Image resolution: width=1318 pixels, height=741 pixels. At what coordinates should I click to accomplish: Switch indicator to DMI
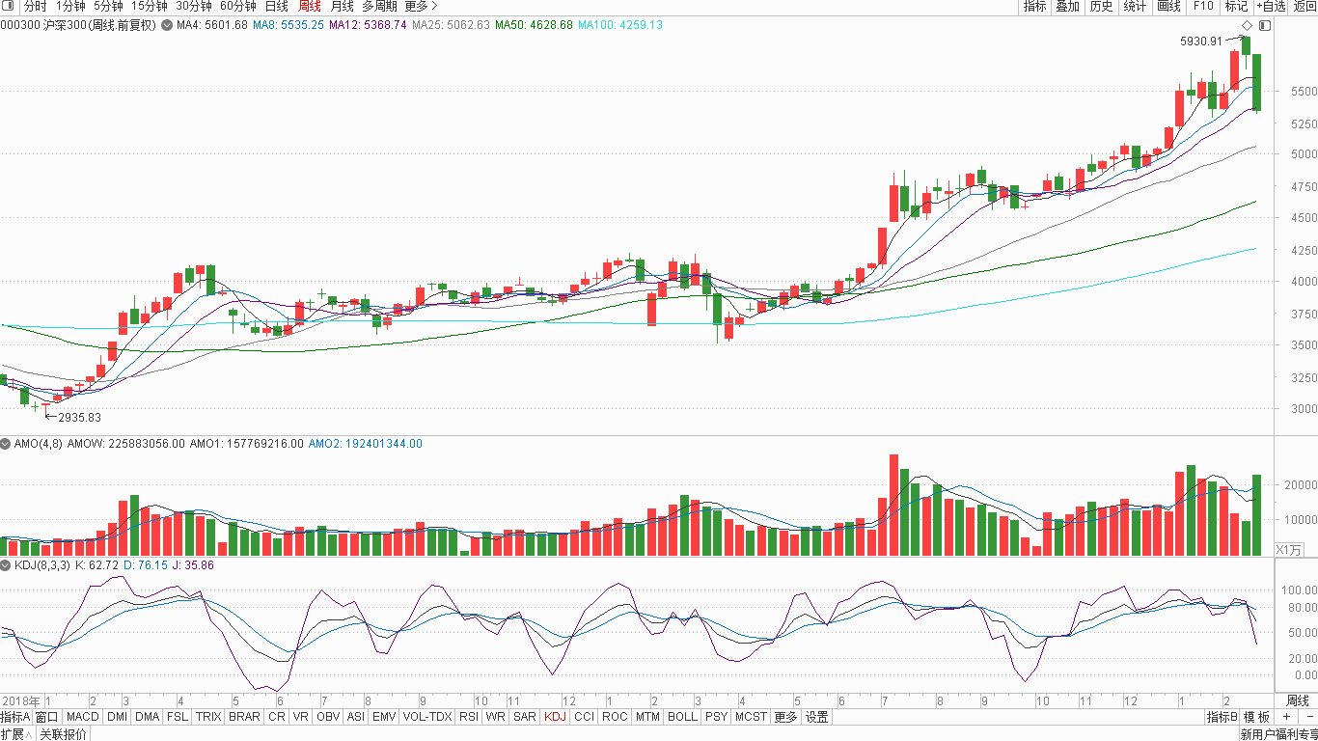coord(117,717)
